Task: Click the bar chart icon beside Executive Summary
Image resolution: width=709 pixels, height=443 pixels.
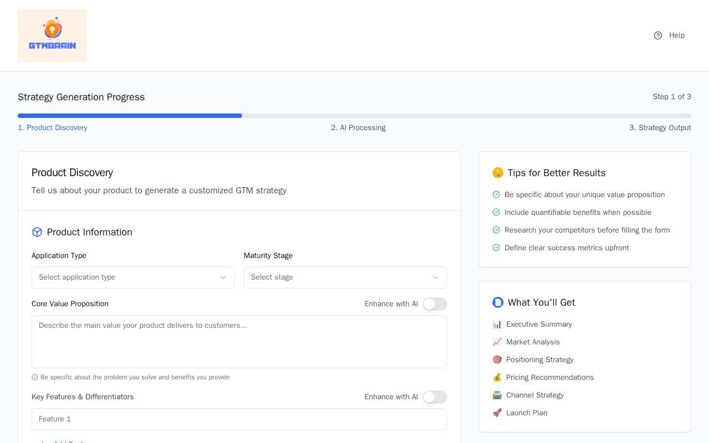Action: [x=497, y=324]
